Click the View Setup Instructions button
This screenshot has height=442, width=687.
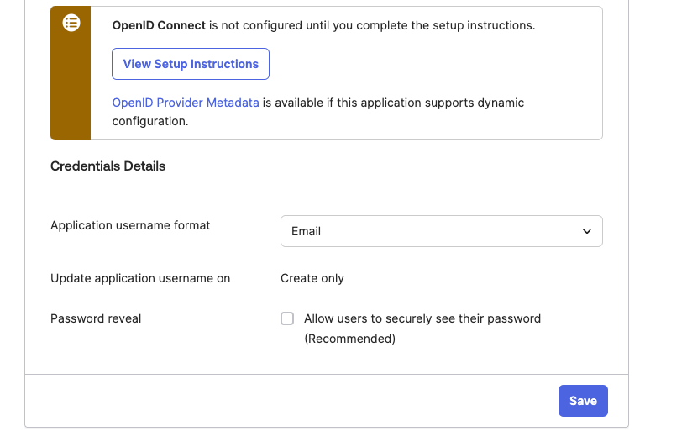pyautogui.click(x=191, y=64)
